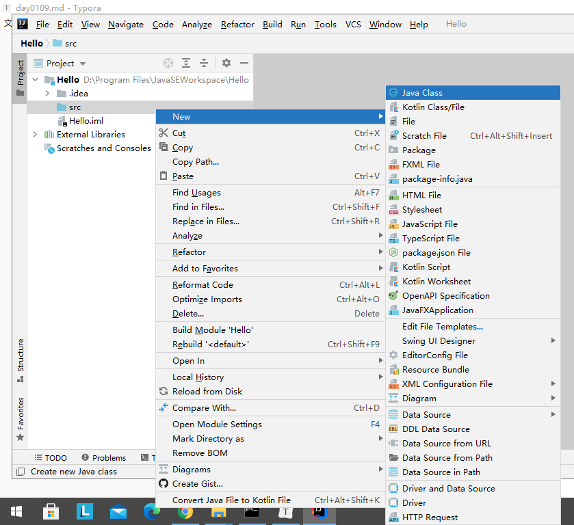Click the GitHub icon beside Create Gist
This screenshot has height=525, width=574.
click(164, 483)
